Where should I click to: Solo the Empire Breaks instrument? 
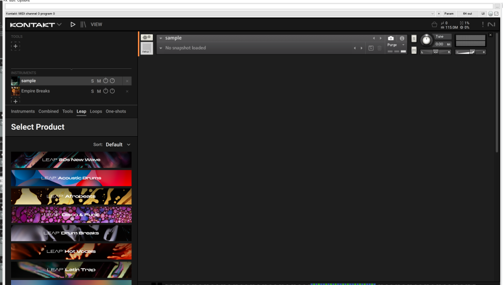tap(93, 91)
